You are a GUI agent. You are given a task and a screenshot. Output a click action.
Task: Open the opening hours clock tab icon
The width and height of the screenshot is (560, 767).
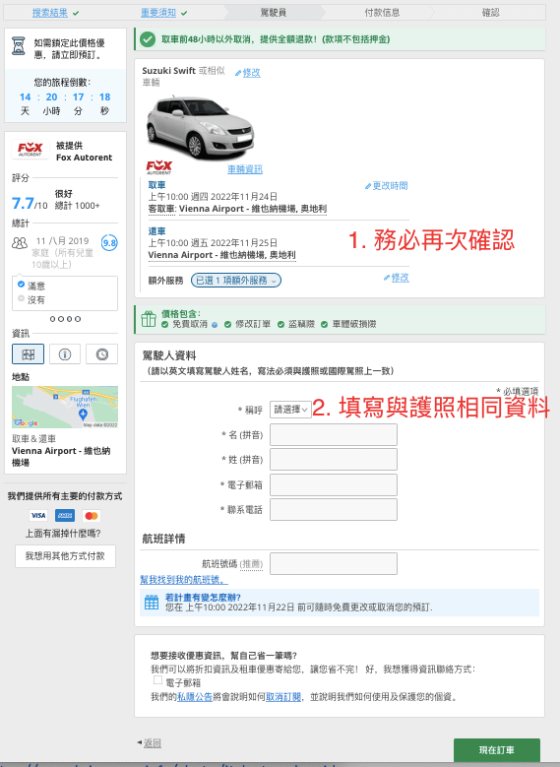[x=101, y=354]
